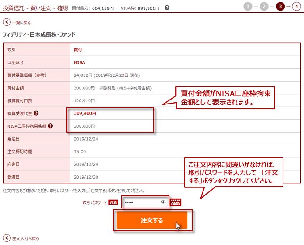The height and width of the screenshot is (245, 304).
Task: Click the page title 投資信託 - 買い注文 - 確認
Action: click(35, 8)
